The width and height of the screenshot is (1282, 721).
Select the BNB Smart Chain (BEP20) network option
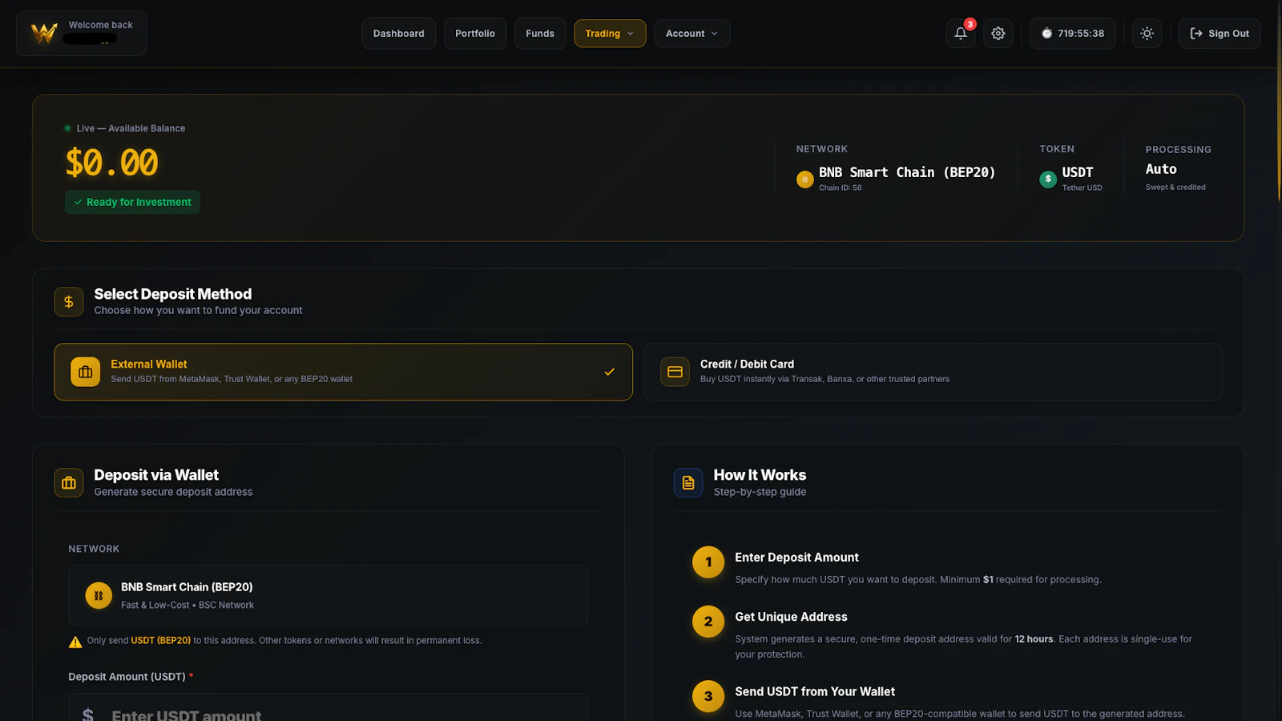point(329,595)
